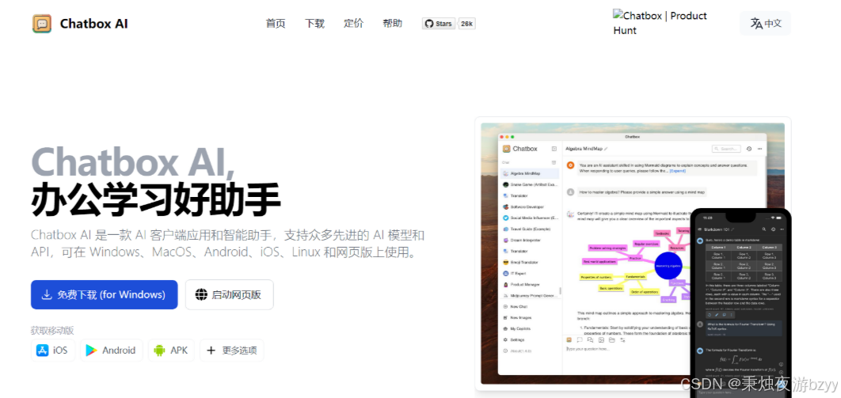Open the 帮助 nav item
The height and width of the screenshot is (398, 841).
[x=393, y=24]
